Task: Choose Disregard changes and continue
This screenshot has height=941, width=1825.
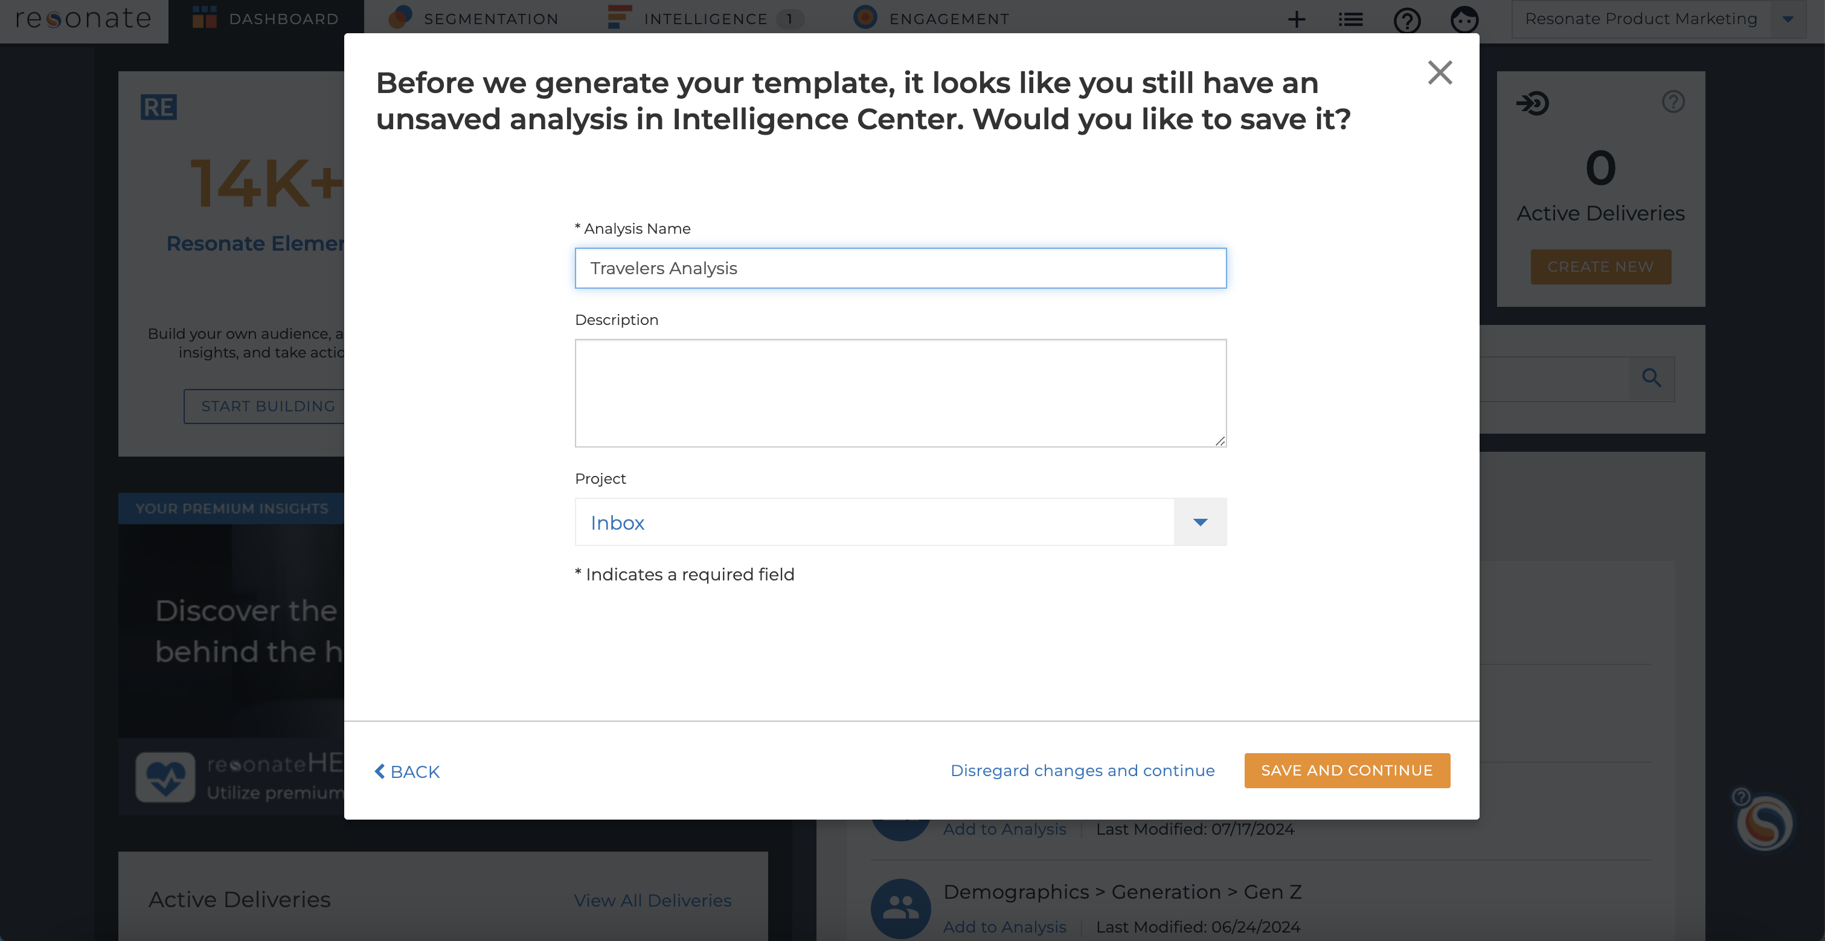Action: pos(1083,770)
